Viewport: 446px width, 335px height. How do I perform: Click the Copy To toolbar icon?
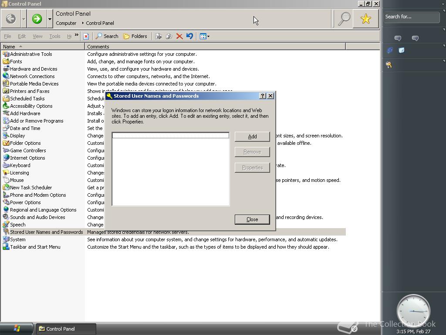coord(169,36)
